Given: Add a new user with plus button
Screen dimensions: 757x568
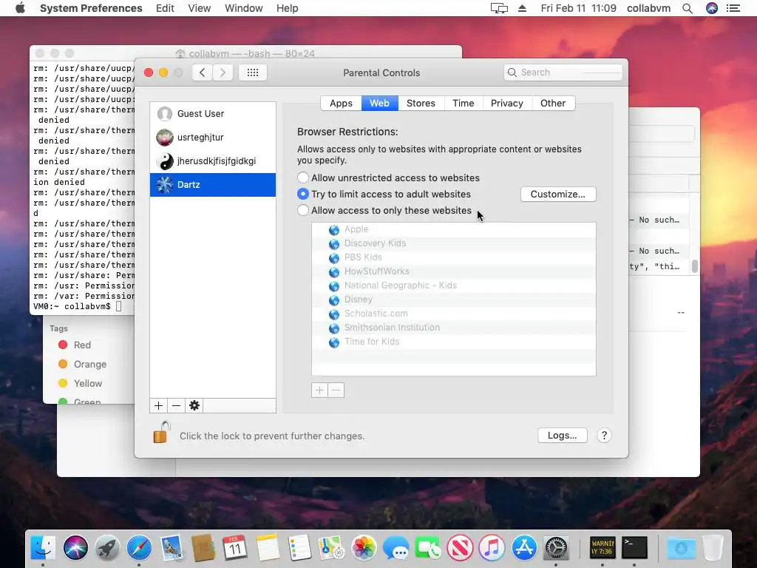Looking at the screenshot, I should 158,406.
